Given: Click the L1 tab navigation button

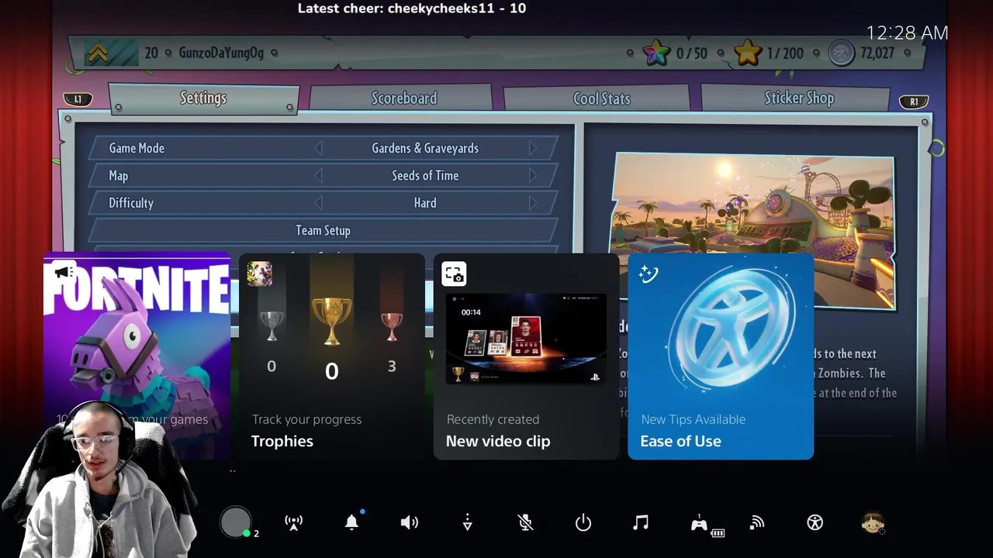Looking at the screenshot, I should coord(78,99).
